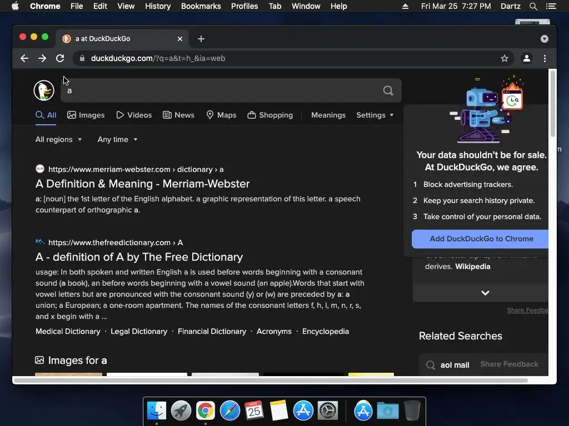
Task: Open Finder from the Dock
Action: 157,411
